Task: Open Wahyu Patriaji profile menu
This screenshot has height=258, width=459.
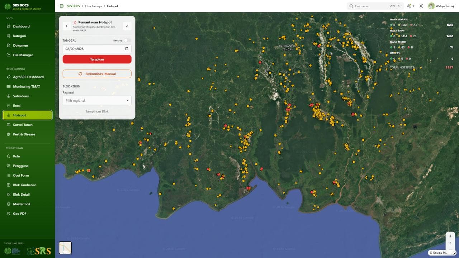Action: (x=441, y=6)
